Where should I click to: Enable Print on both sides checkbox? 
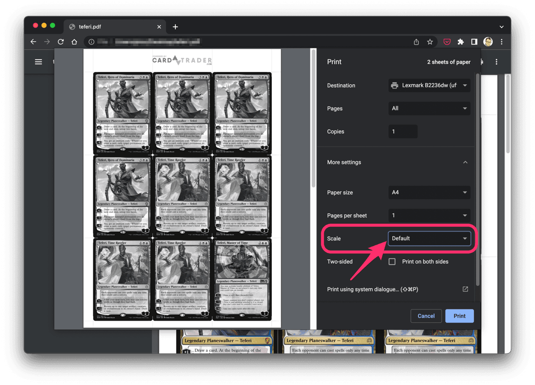tap(392, 262)
